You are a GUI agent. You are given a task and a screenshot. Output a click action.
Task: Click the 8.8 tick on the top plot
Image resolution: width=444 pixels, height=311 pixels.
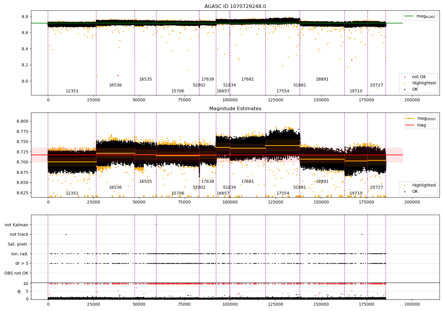tap(25, 17)
